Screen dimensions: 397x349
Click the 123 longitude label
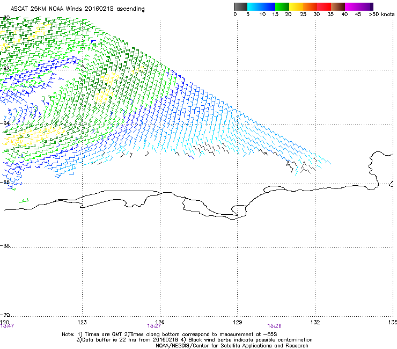coord(82,322)
